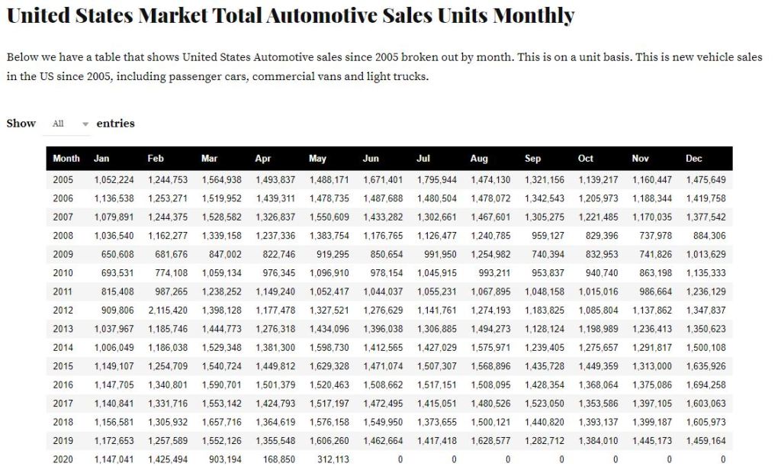Sort by the Jan column header
This screenshot has height=473, width=781.
click(101, 159)
